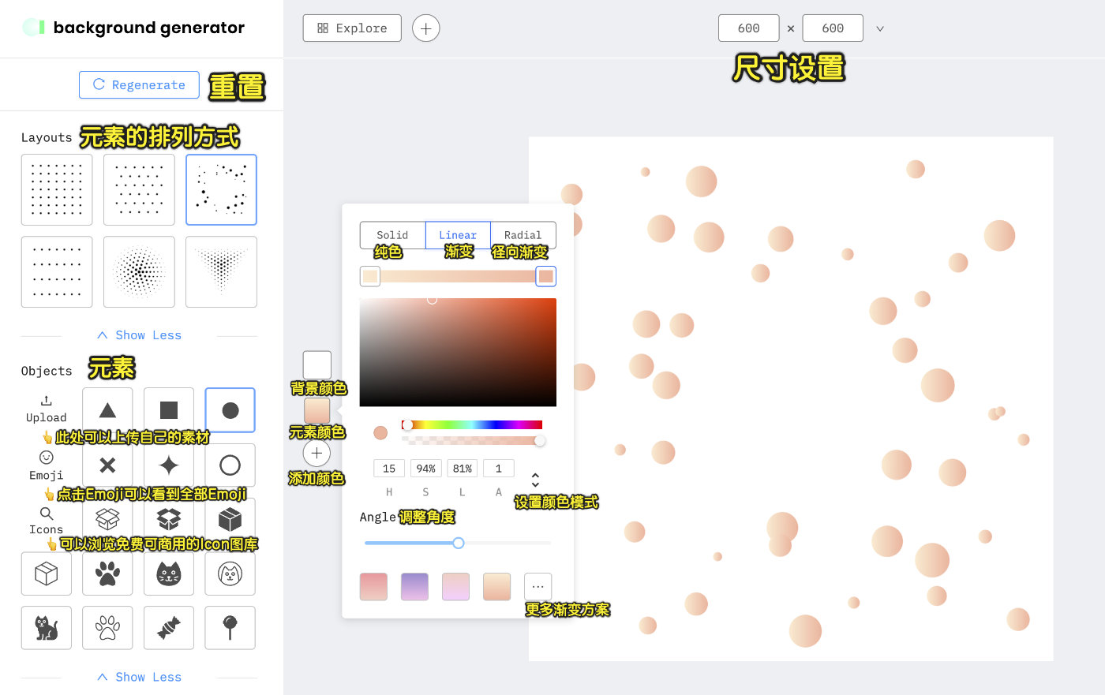Open the Emoji picker
This screenshot has width=1105, height=695.
click(47, 465)
